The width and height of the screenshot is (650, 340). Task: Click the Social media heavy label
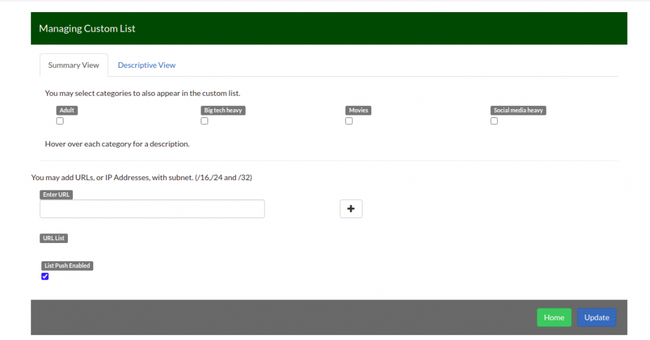[x=518, y=110]
